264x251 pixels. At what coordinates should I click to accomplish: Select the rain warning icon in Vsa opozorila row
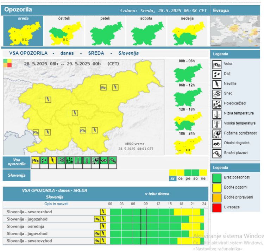44,161
